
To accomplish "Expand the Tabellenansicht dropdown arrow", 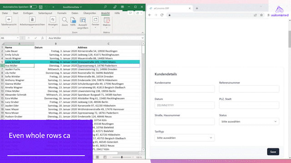I will 9,28.
